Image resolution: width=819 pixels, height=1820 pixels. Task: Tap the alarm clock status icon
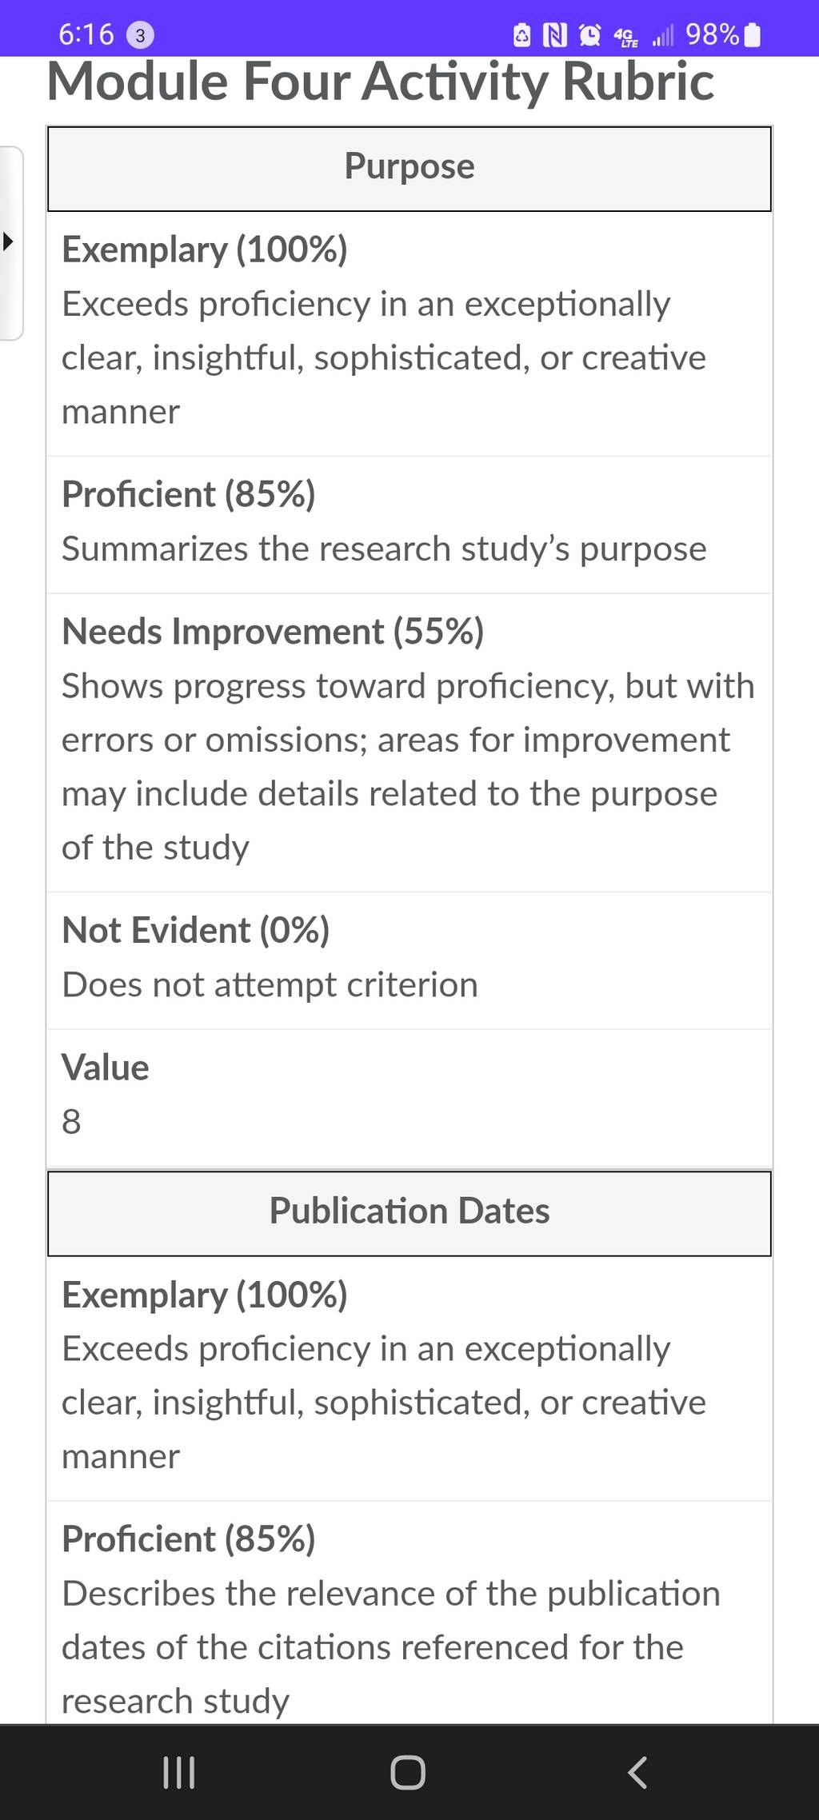pos(590,35)
